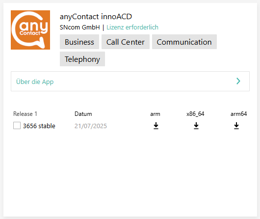260x219 pixels.
Task: Open the Lizenz erforderlich link
Action: (132, 27)
